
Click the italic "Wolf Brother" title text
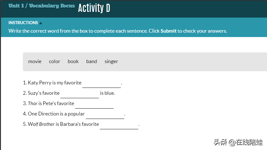41,124
